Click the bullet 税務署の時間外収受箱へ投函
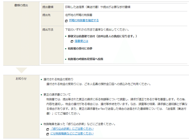 85,59
